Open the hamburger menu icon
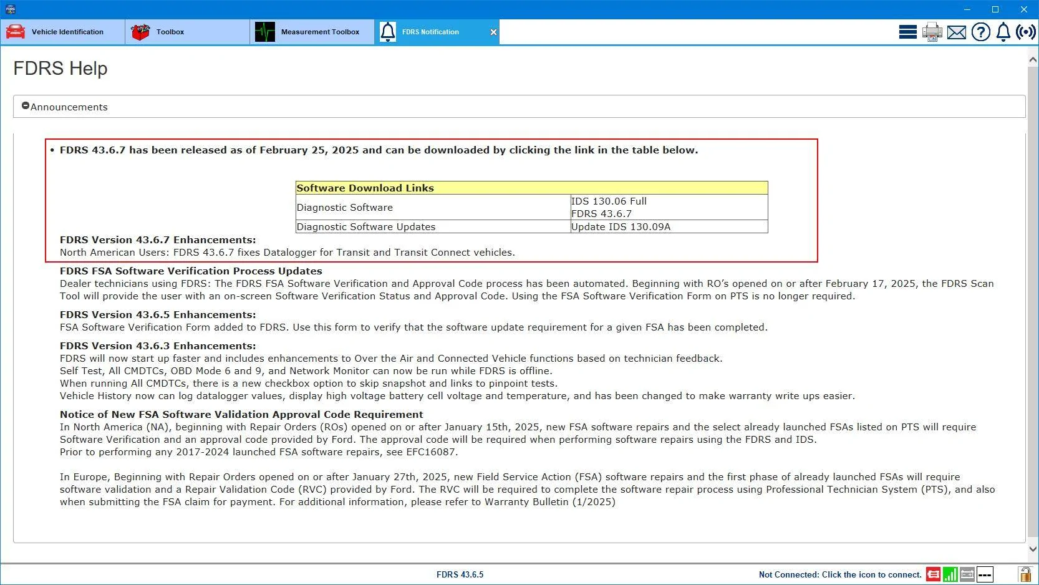 (907, 32)
